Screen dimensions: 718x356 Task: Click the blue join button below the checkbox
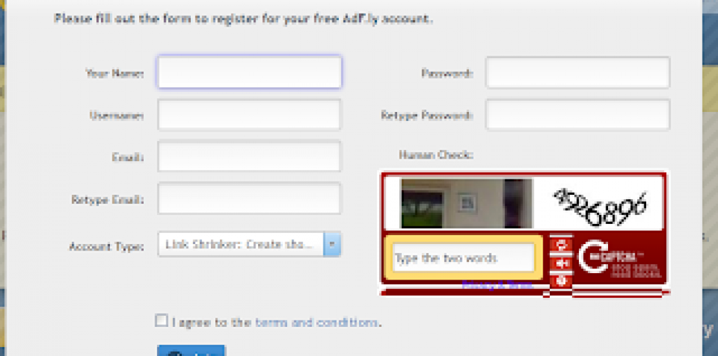191,351
